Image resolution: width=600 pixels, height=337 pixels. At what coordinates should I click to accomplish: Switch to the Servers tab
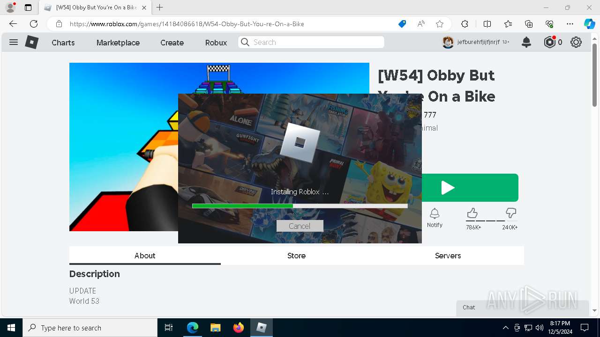[448, 256]
